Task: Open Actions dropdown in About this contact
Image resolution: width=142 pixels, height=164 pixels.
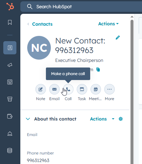Action: [102, 119]
